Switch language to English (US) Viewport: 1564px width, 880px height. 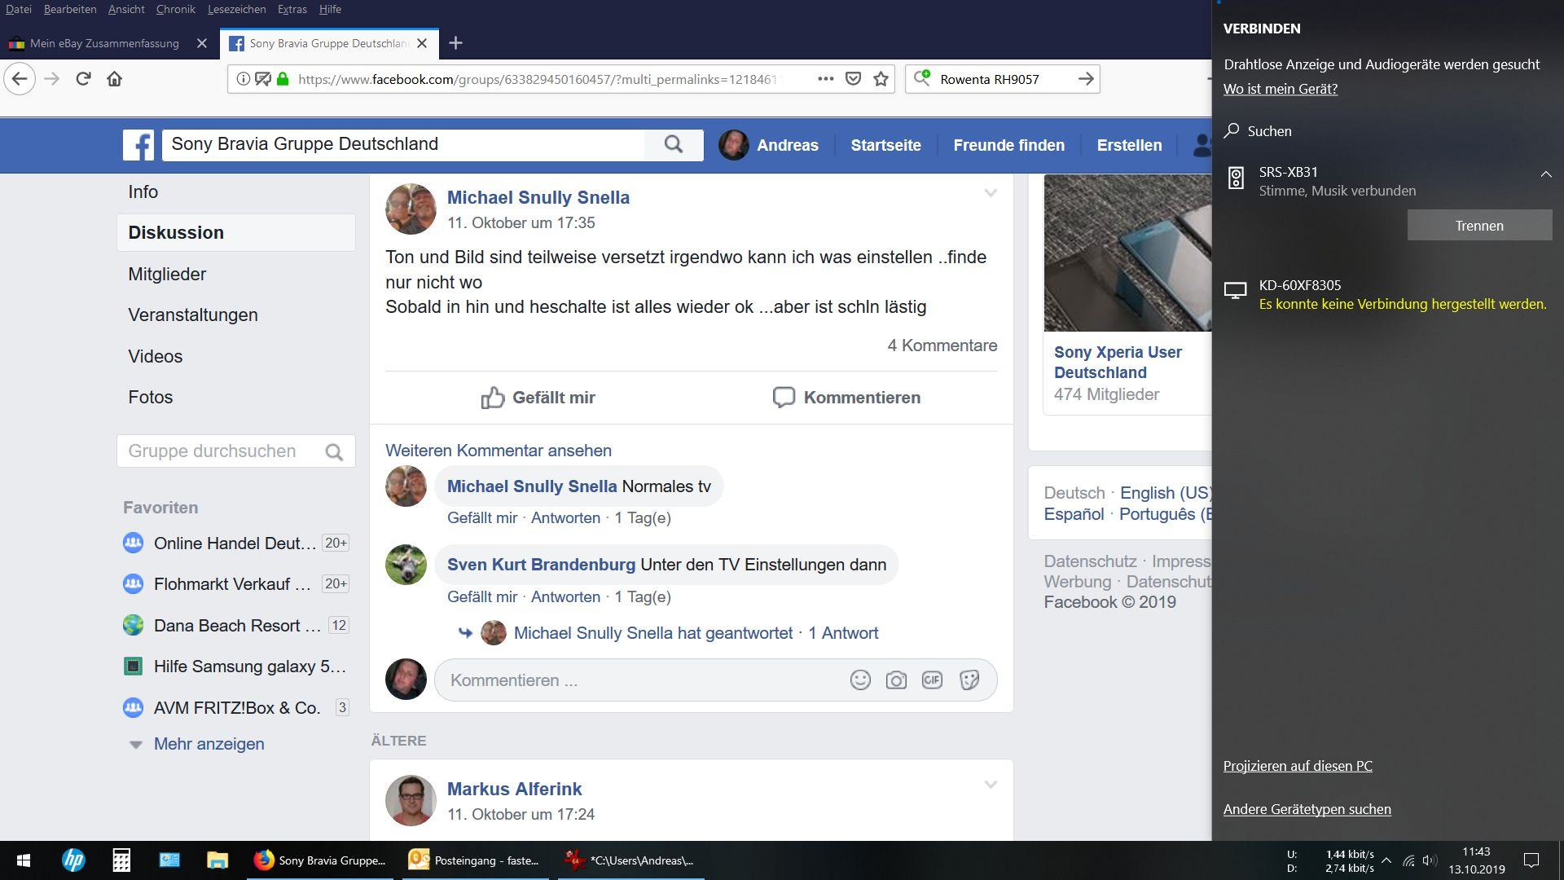coord(1166,493)
